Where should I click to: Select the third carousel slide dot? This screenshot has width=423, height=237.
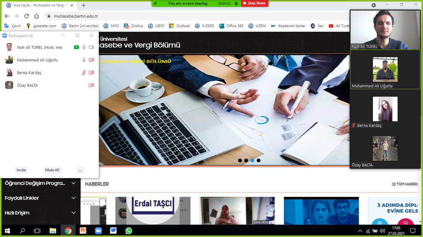coord(252,160)
